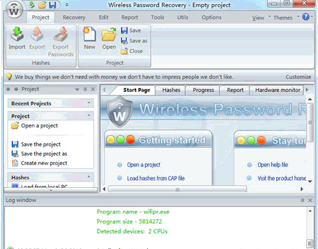
Task: Click the green import arrow in quick access toolbar
Action: 32,4
